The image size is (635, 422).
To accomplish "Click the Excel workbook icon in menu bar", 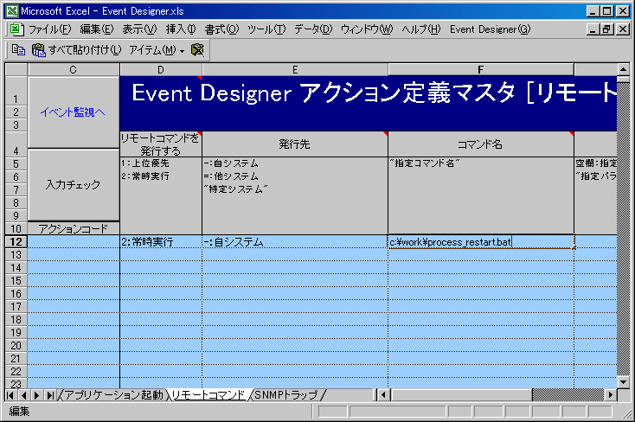I will (x=16, y=29).
